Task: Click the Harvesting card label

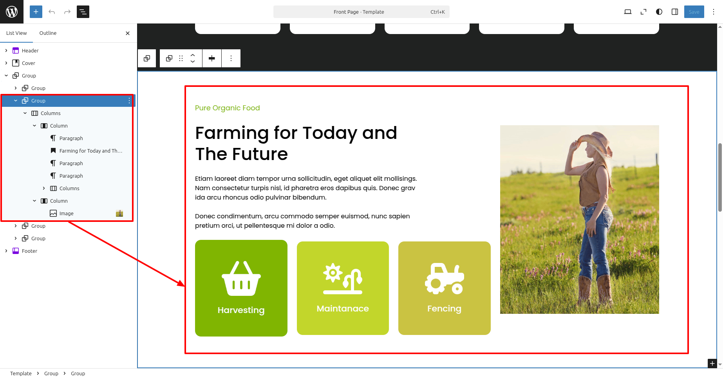Action: pyautogui.click(x=241, y=310)
